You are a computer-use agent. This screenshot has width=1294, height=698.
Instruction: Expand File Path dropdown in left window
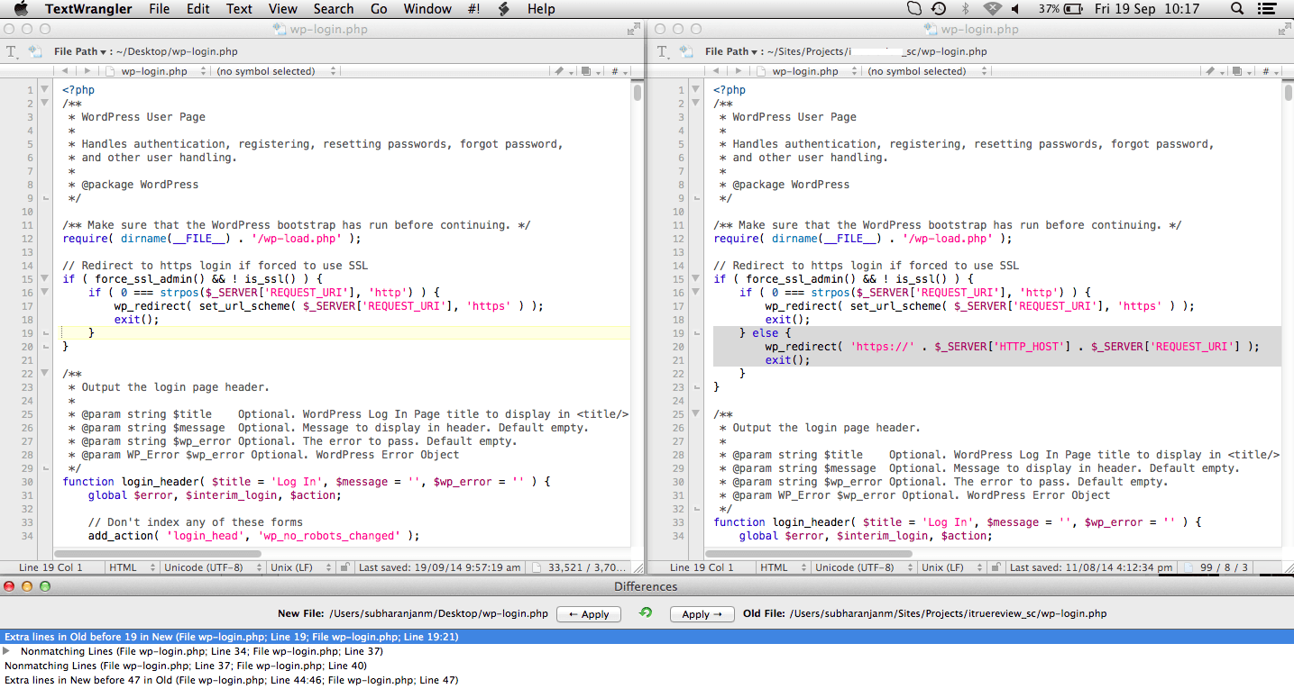(x=80, y=51)
